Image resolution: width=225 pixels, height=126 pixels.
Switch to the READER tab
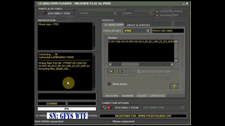click(142, 96)
